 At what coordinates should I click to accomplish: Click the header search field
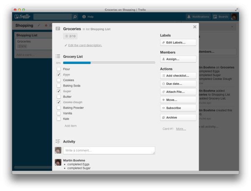pos(53,17)
